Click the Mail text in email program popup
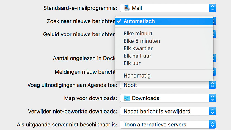This screenshot has width=231, height=130. pyautogui.click(x=137, y=8)
